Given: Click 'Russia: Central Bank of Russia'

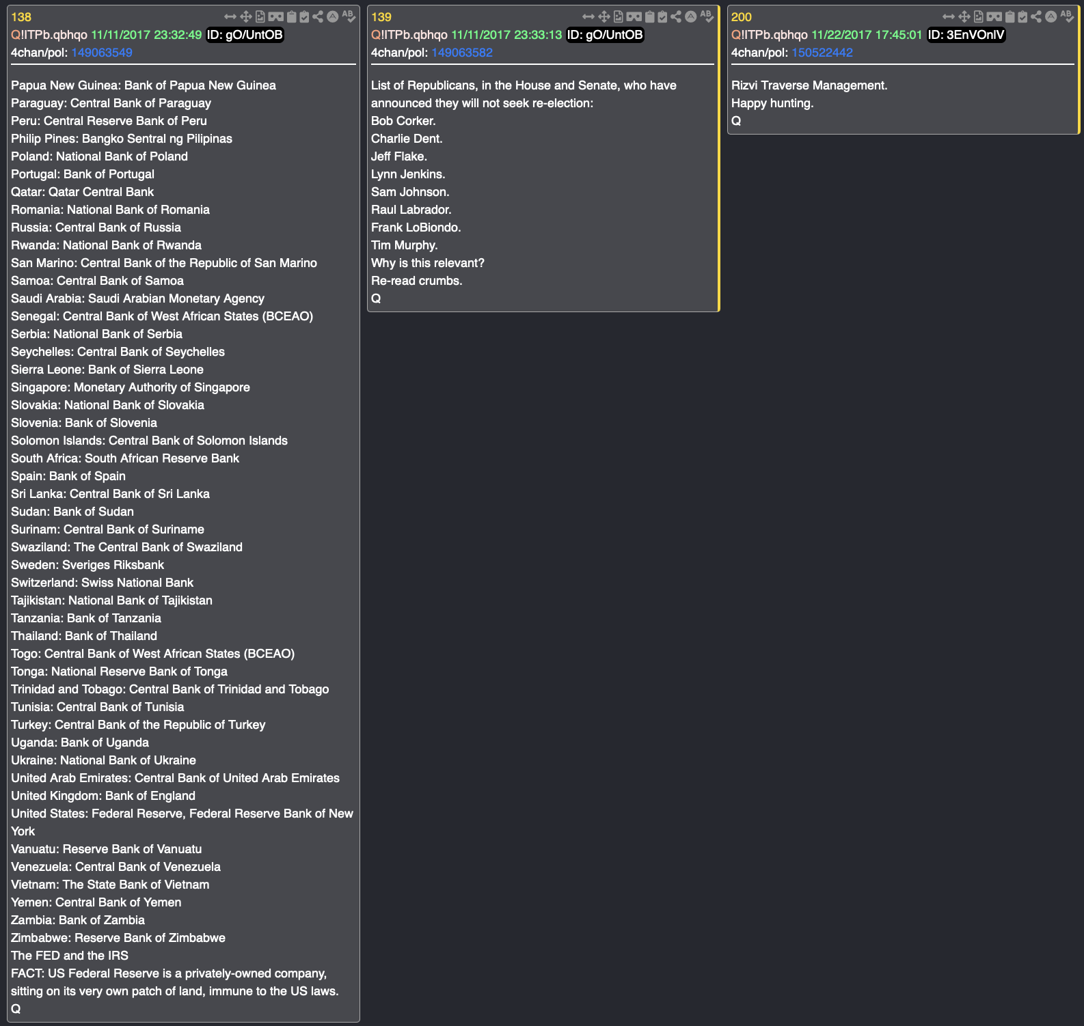Looking at the screenshot, I should click(96, 227).
